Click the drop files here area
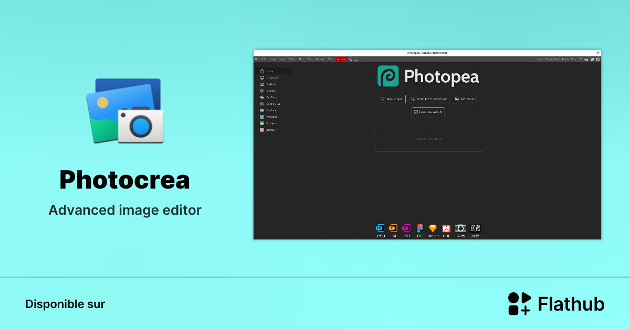The width and height of the screenshot is (630, 330). pos(428,138)
